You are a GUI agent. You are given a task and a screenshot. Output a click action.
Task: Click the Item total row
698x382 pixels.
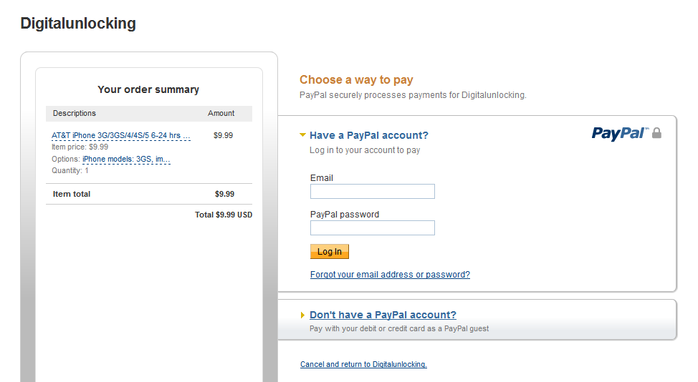tap(149, 194)
